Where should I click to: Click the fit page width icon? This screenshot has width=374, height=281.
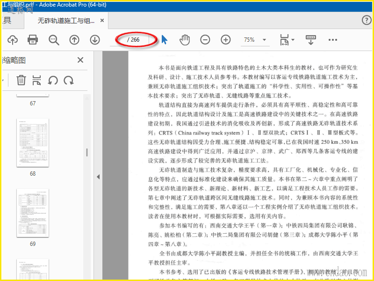(x=284, y=40)
